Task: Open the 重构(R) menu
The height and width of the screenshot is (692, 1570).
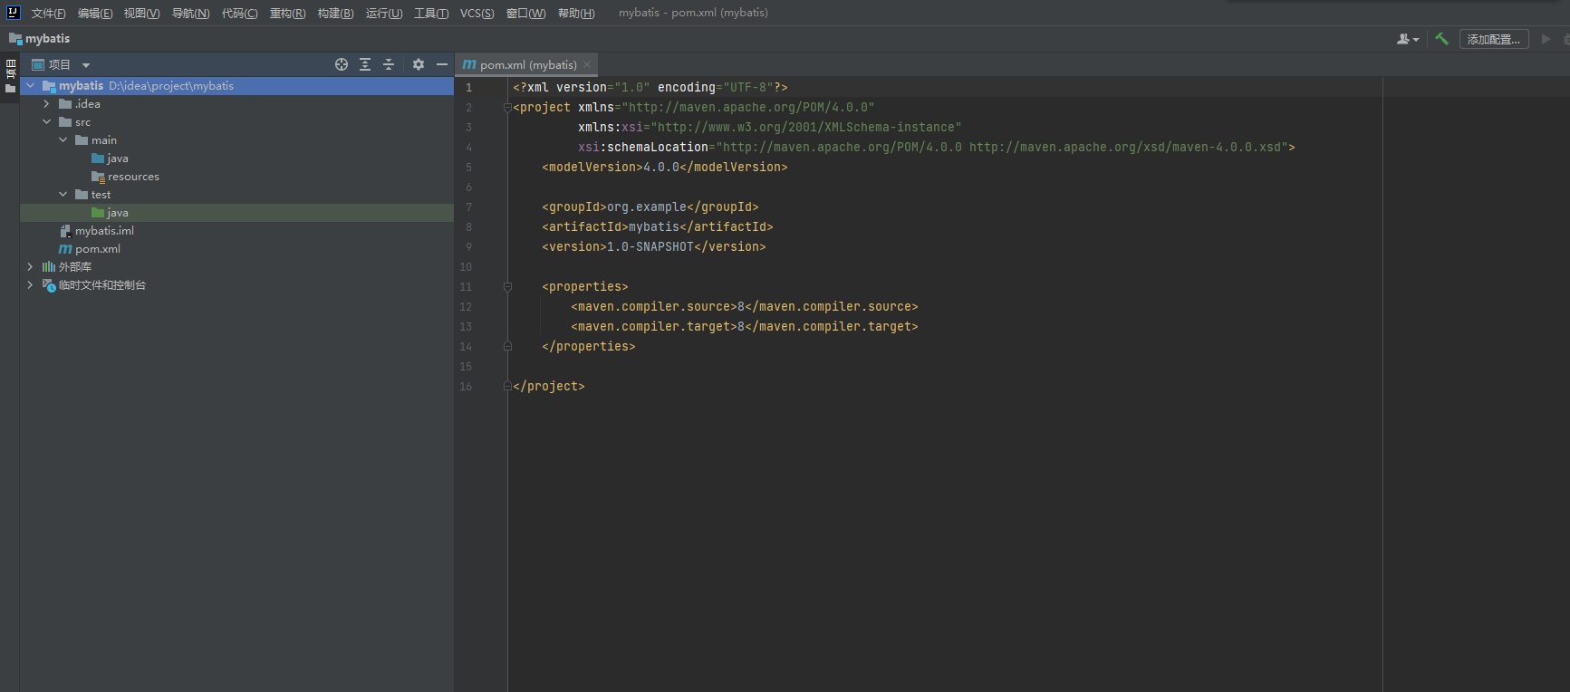Action: click(287, 13)
